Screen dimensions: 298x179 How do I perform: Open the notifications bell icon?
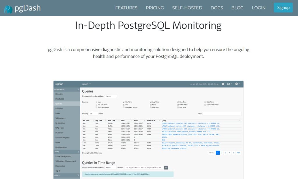[x=223, y=84]
